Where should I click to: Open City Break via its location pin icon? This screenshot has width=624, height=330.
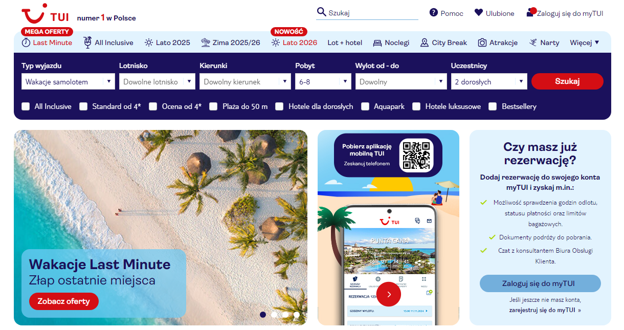tap(425, 42)
